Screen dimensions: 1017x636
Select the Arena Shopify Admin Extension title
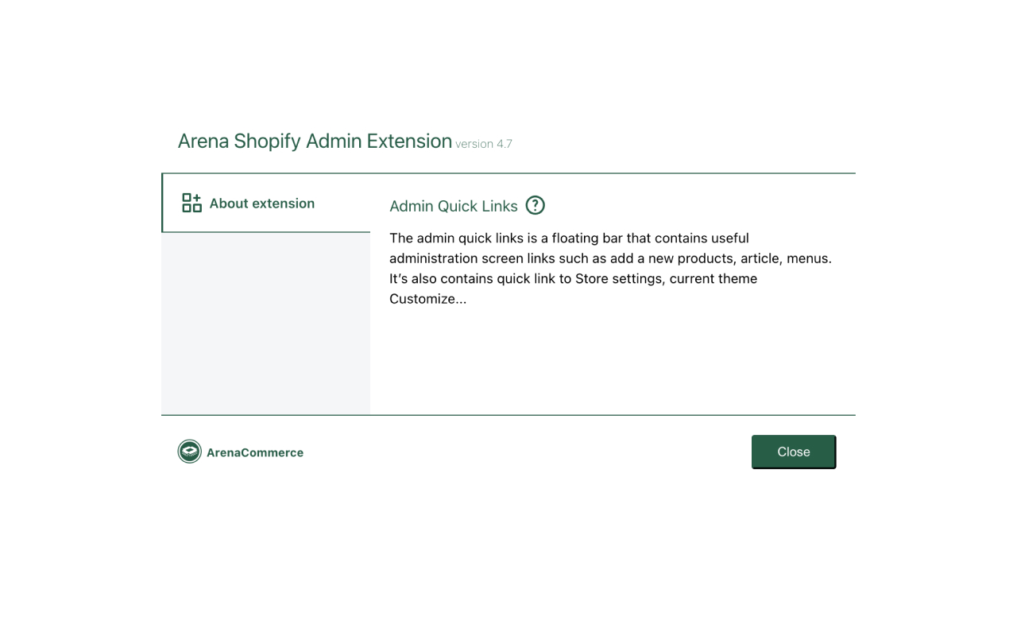tap(315, 141)
